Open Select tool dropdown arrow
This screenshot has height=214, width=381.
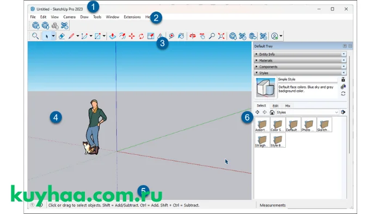coord(53,36)
